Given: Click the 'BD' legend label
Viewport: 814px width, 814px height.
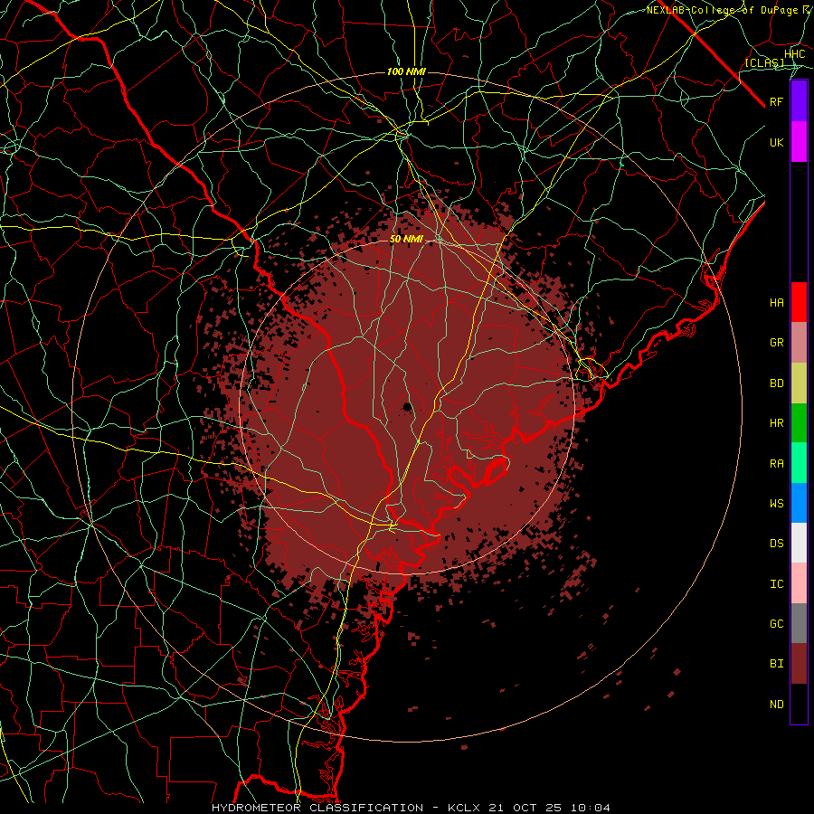Looking at the screenshot, I should pos(777,383).
